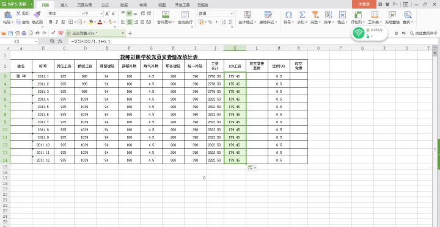Click the formula bar input field

(x=252, y=41)
